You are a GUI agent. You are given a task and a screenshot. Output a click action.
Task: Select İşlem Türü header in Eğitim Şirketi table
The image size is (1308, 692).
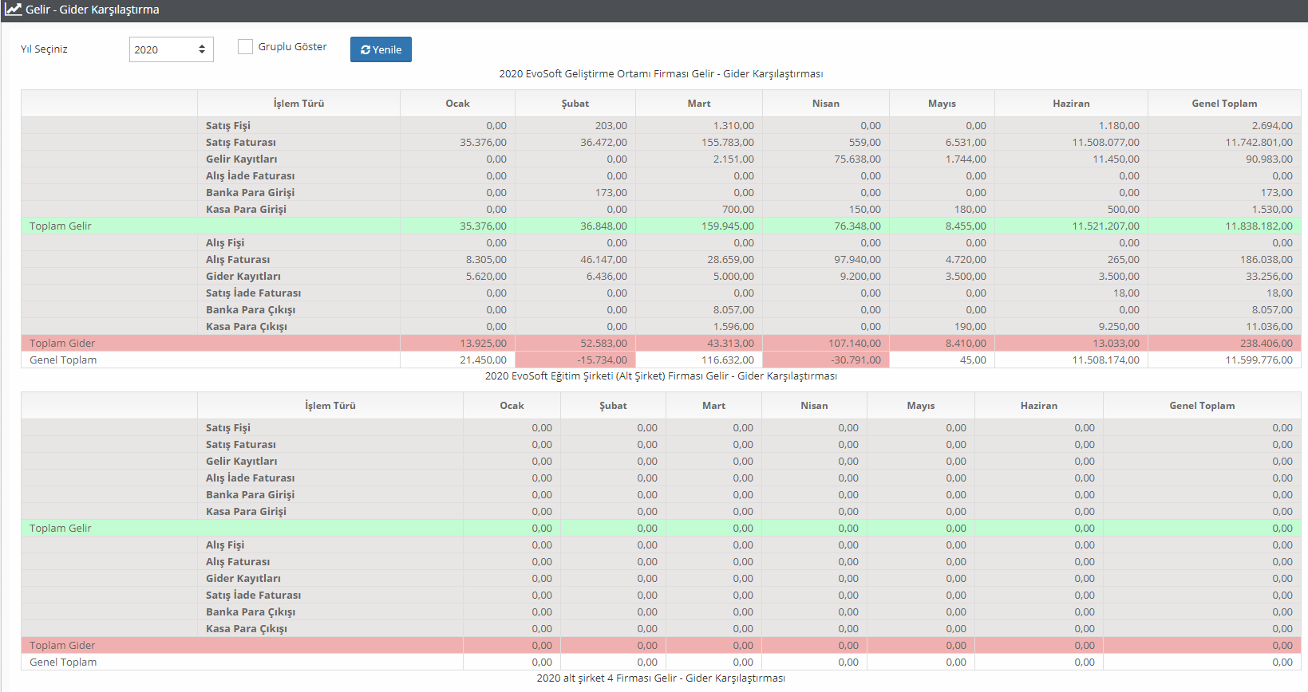tap(330, 406)
